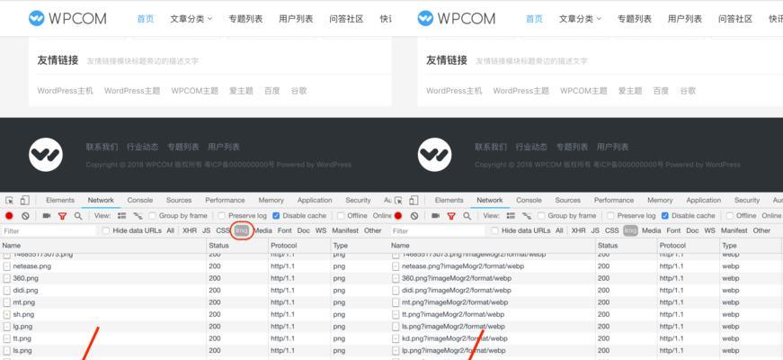Show waterfall overview icon in right DevTools
Image resolution: width=783 pixels, height=360 pixels.
point(527,216)
